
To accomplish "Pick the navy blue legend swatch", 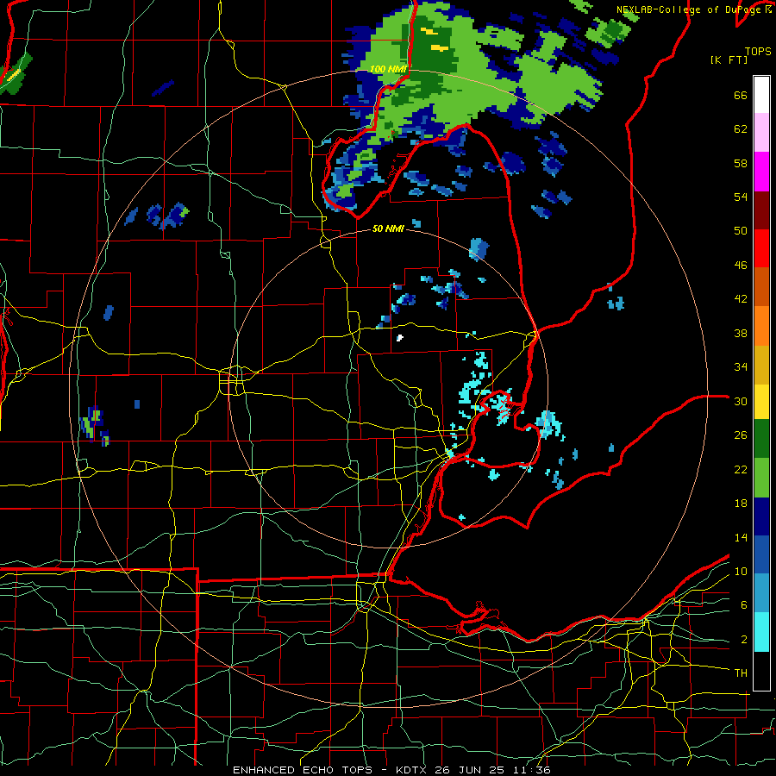I will coord(761,516).
